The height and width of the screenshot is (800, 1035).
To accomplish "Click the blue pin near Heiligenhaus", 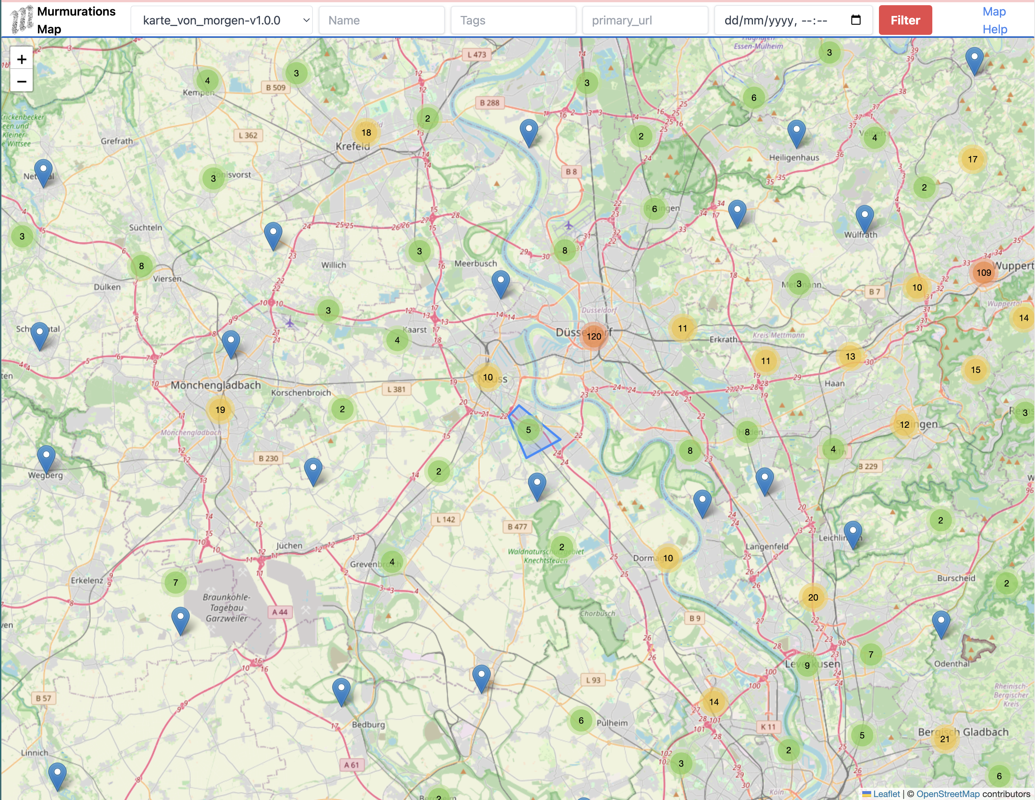I will [x=796, y=132].
